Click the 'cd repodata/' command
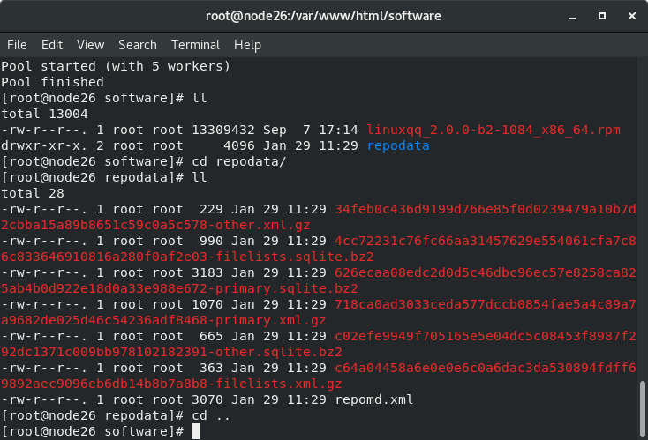Viewport: 648px width, 440px height. (x=239, y=161)
